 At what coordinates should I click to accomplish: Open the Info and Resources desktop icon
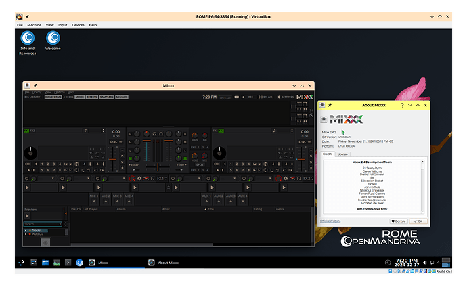tap(27, 43)
